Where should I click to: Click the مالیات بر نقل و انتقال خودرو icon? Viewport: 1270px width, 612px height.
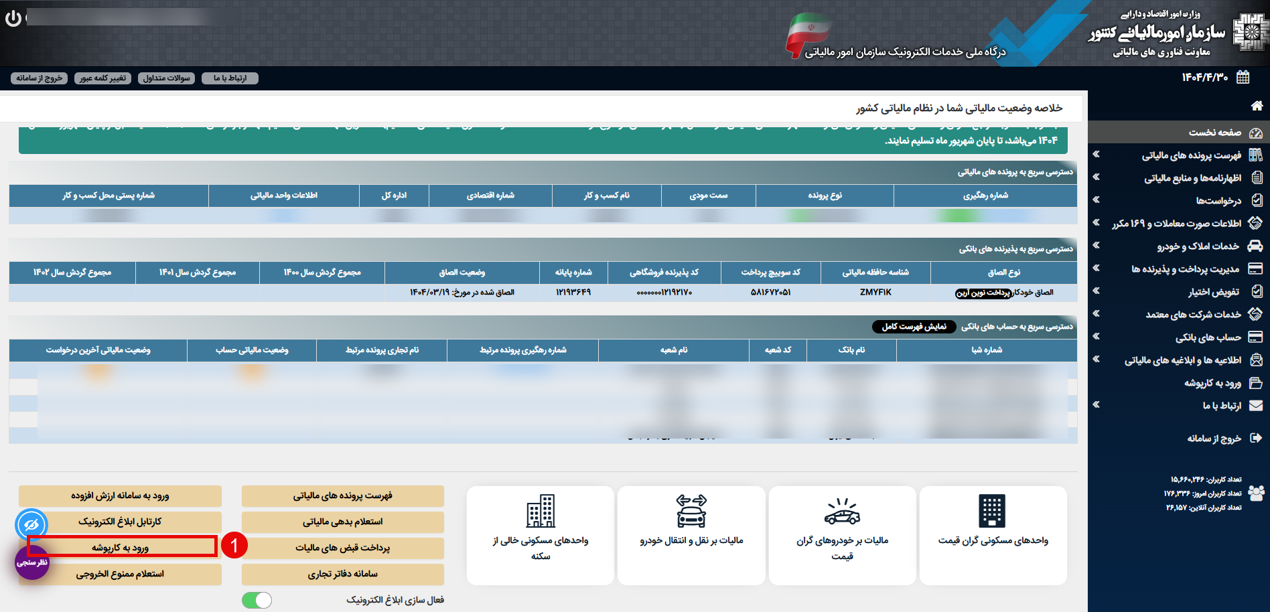pyautogui.click(x=691, y=511)
